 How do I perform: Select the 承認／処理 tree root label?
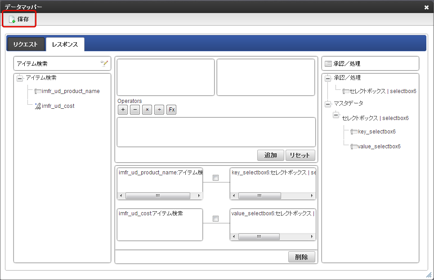point(347,77)
